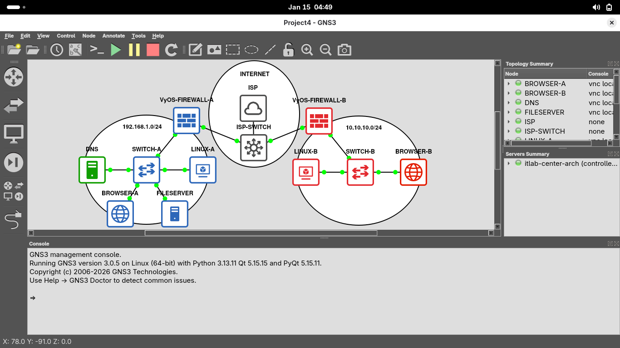Open the snapshot manager clock icon

click(57, 50)
